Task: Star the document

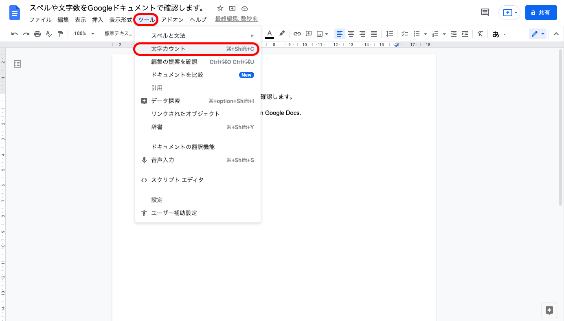Action: coord(220,8)
